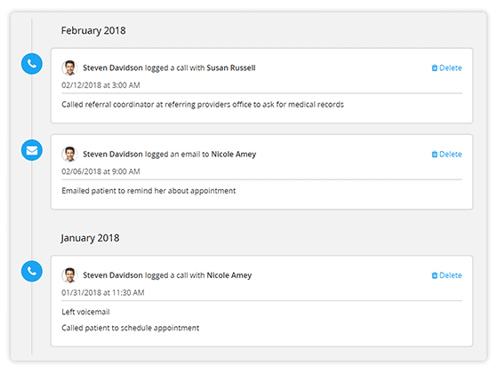The image size is (498, 373).
Task: Click the note about medical records request
Action: pos(203,105)
